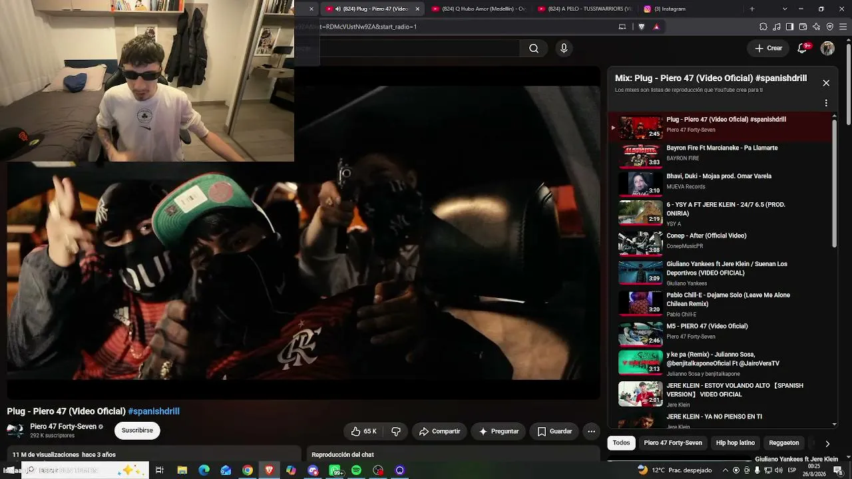The height and width of the screenshot is (479, 852).
Task: Like the video with thumbs-up 65 K
Action: 363,431
